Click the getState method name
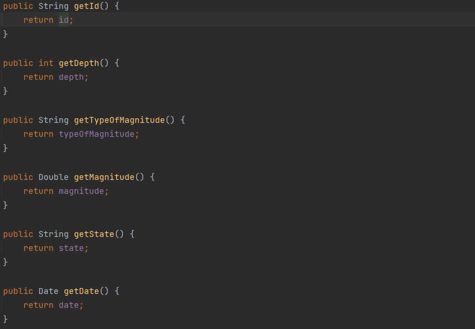The height and width of the screenshot is (329, 475). coord(94,234)
